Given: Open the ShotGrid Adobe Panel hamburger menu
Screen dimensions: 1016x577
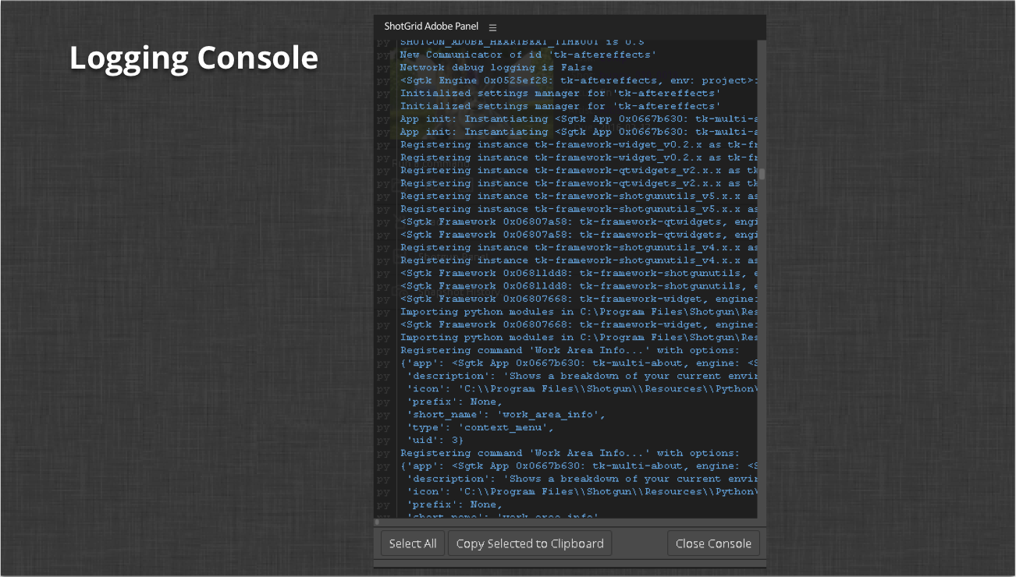Looking at the screenshot, I should (x=492, y=27).
